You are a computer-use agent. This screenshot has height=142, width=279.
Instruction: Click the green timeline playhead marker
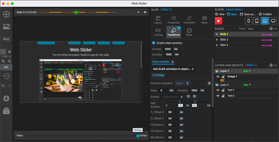tap(76, 12)
